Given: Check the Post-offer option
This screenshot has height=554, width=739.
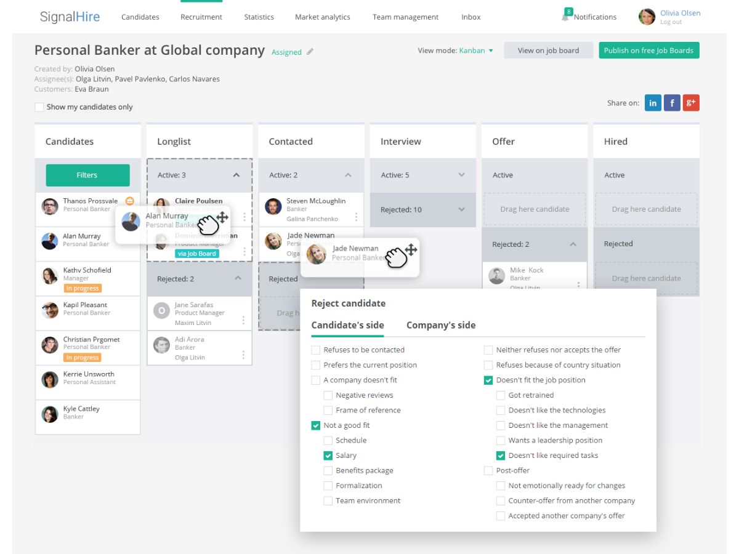Looking at the screenshot, I should click(x=488, y=471).
